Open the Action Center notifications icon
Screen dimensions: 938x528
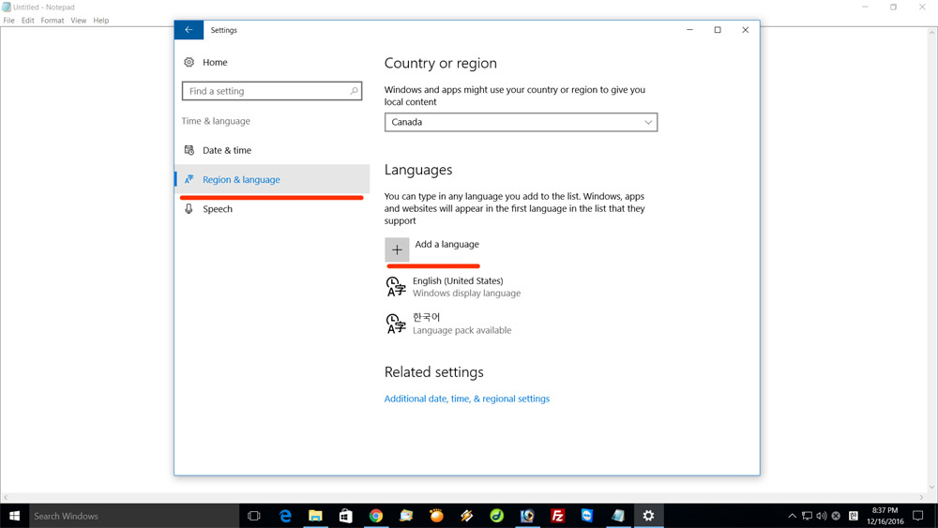[917, 516]
